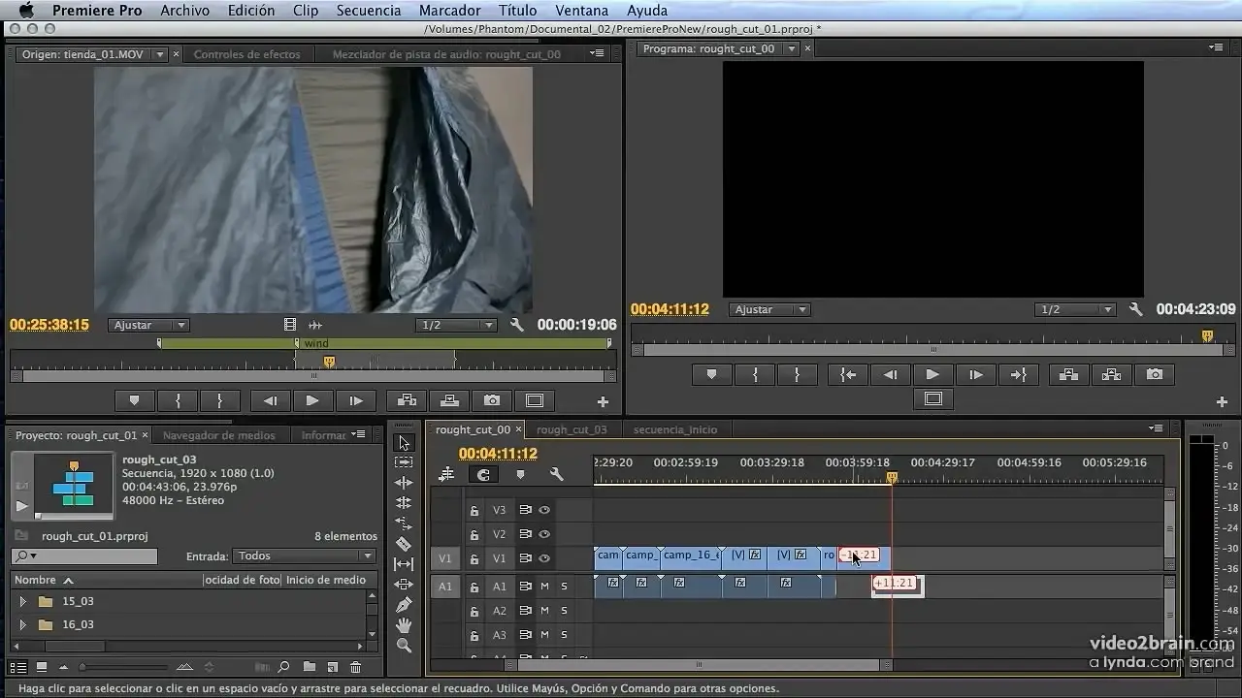Screen dimensions: 1242x698
Task: Open the Secuencia menu
Action: pos(369,11)
